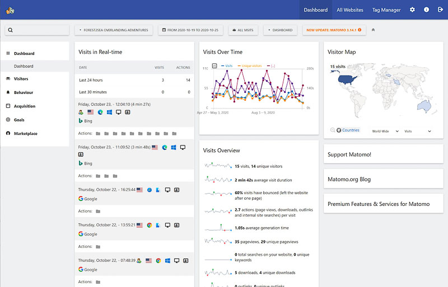The width and height of the screenshot is (448, 287).
Task: Collapse the top controls with double chevron
Action: pos(374,30)
